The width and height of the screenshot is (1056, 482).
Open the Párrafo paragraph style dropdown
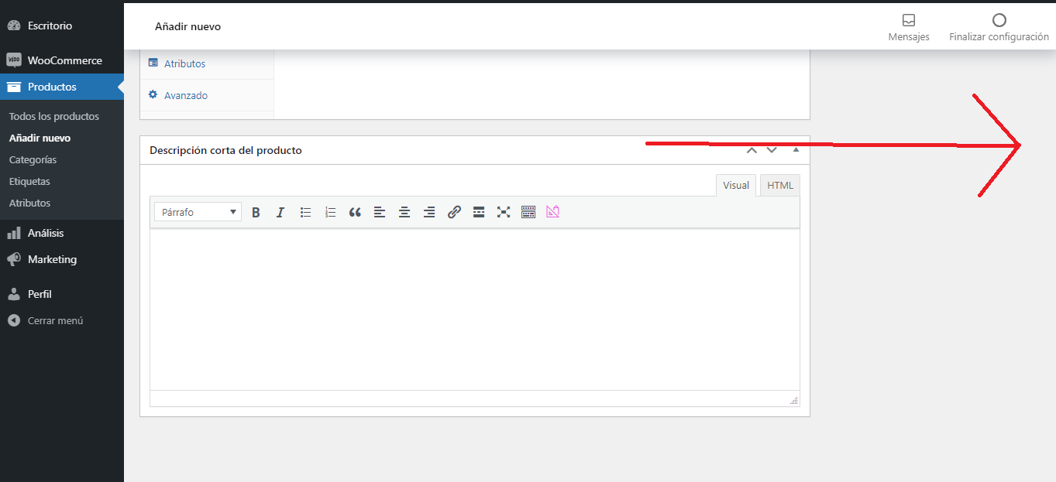(x=198, y=211)
